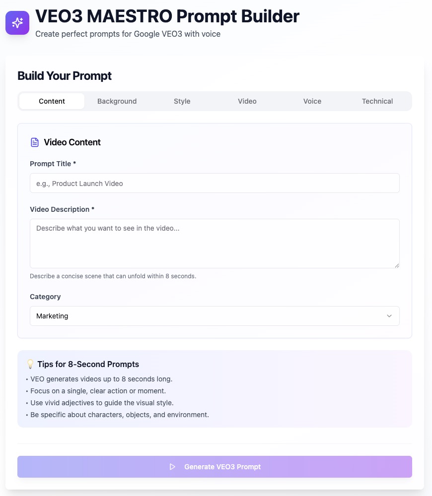The height and width of the screenshot is (496, 432).
Task: Select the Content tab
Action: pyautogui.click(x=52, y=101)
